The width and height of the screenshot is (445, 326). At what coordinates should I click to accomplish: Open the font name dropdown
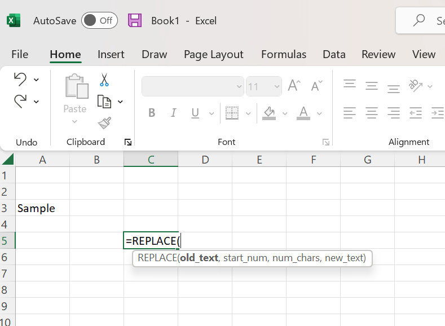coord(238,87)
